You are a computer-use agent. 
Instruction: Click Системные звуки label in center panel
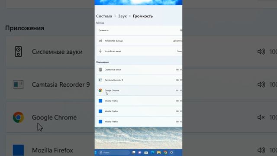[x=113, y=70]
